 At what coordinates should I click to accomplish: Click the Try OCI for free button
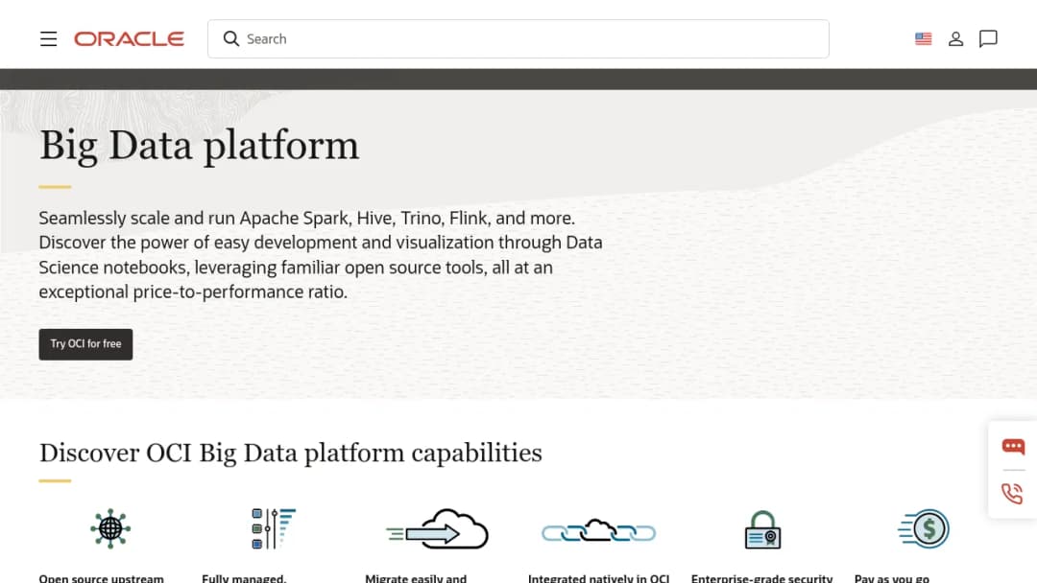click(x=85, y=344)
